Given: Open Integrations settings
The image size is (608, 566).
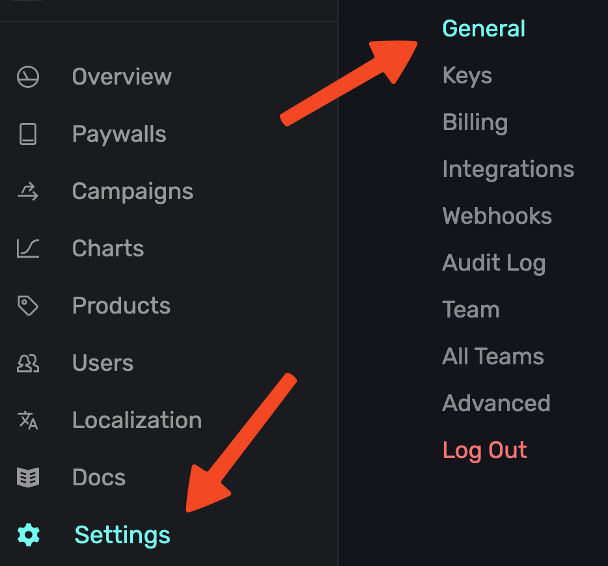Looking at the screenshot, I should (508, 169).
